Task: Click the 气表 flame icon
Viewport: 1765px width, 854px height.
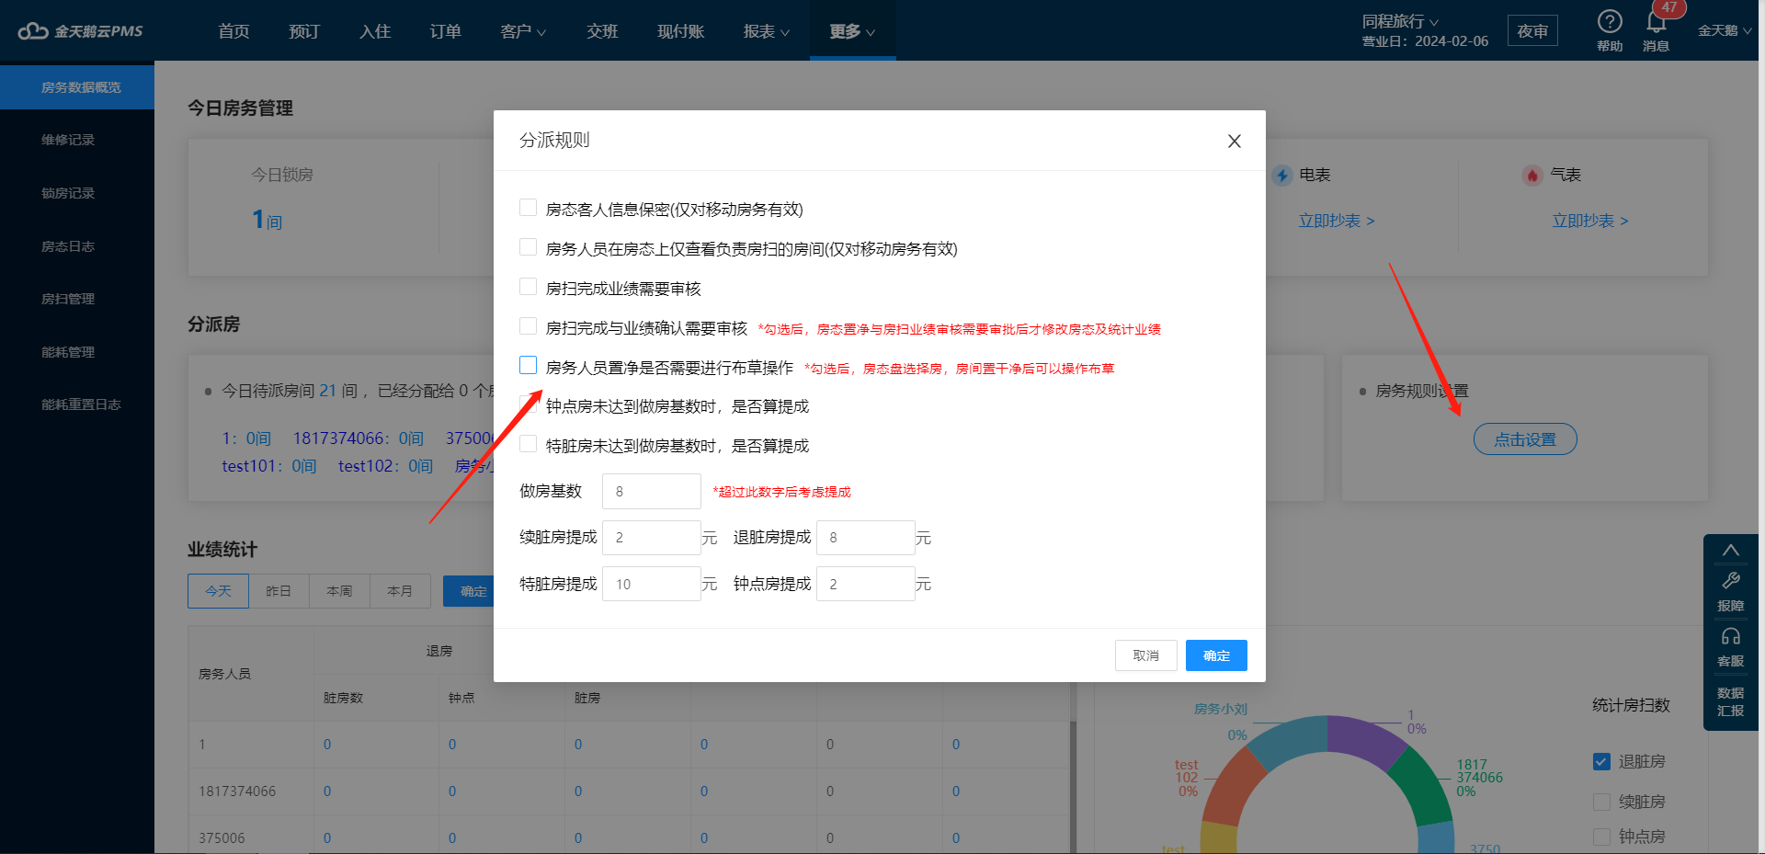Action: point(1532,175)
